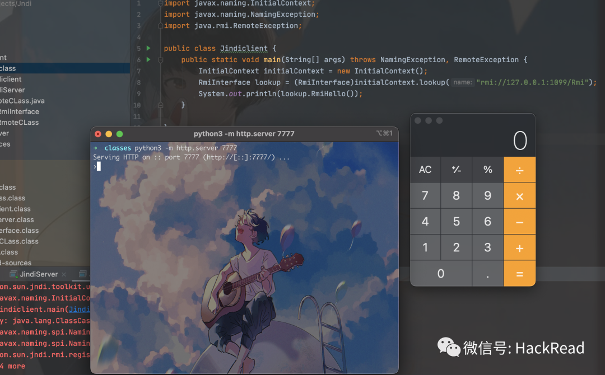The height and width of the screenshot is (375, 605).
Task: Collapse main method fold marker on line 6
Action: point(161,60)
